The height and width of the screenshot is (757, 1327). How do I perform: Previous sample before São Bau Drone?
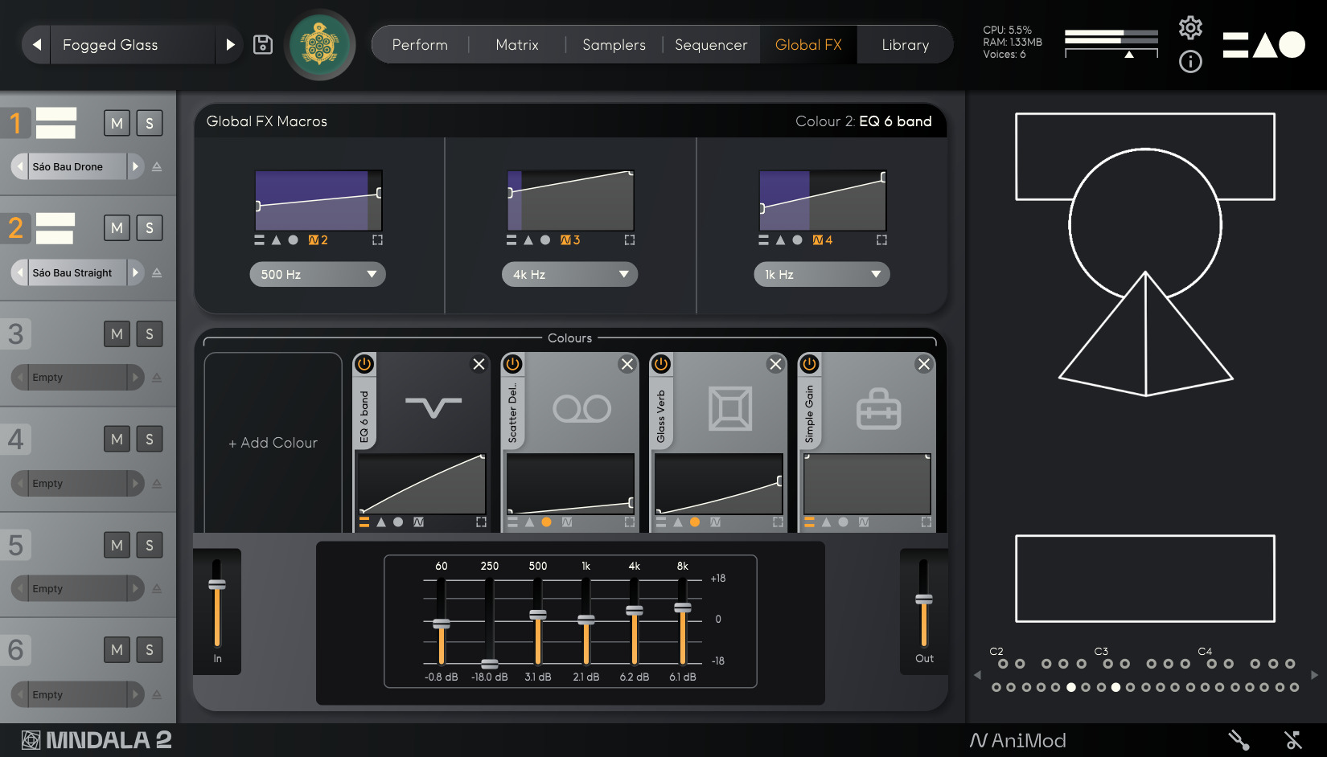click(x=20, y=166)
